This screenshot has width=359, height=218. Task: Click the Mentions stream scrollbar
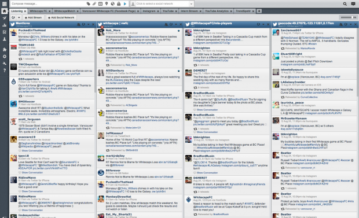tap(95, 61)
